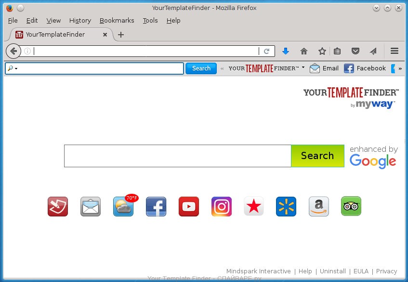This screenshot has height=282, width=408.
Task: Click the Instagram shortcut icon
Action: click(221, 206)
